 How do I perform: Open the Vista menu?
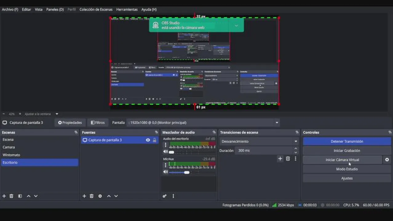[x=39, y=10]
